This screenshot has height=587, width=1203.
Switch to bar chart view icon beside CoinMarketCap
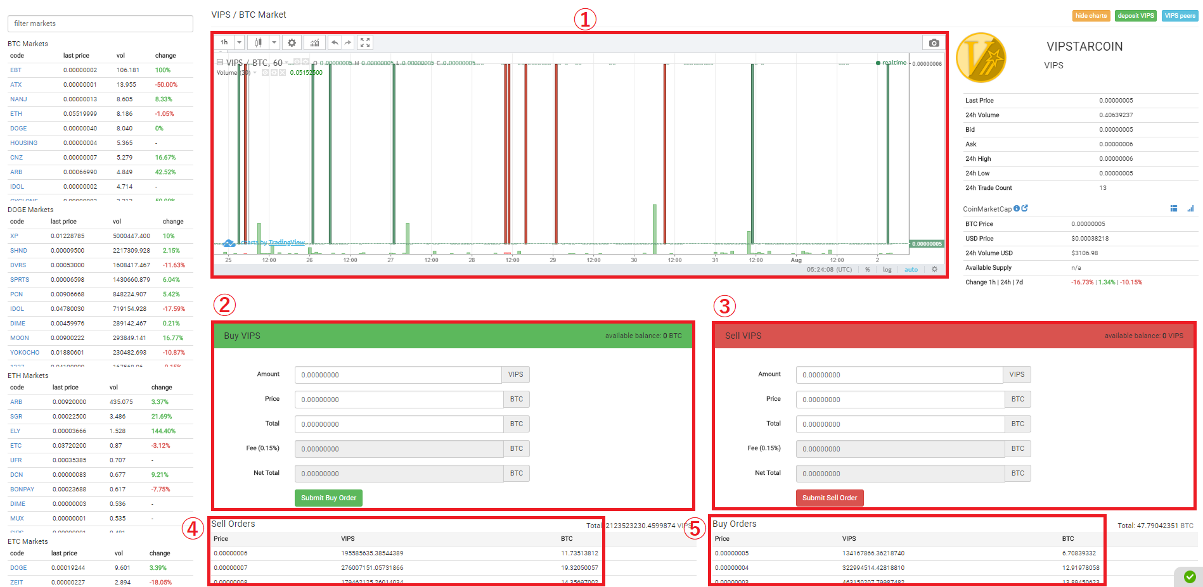(x=1190, y=208)
